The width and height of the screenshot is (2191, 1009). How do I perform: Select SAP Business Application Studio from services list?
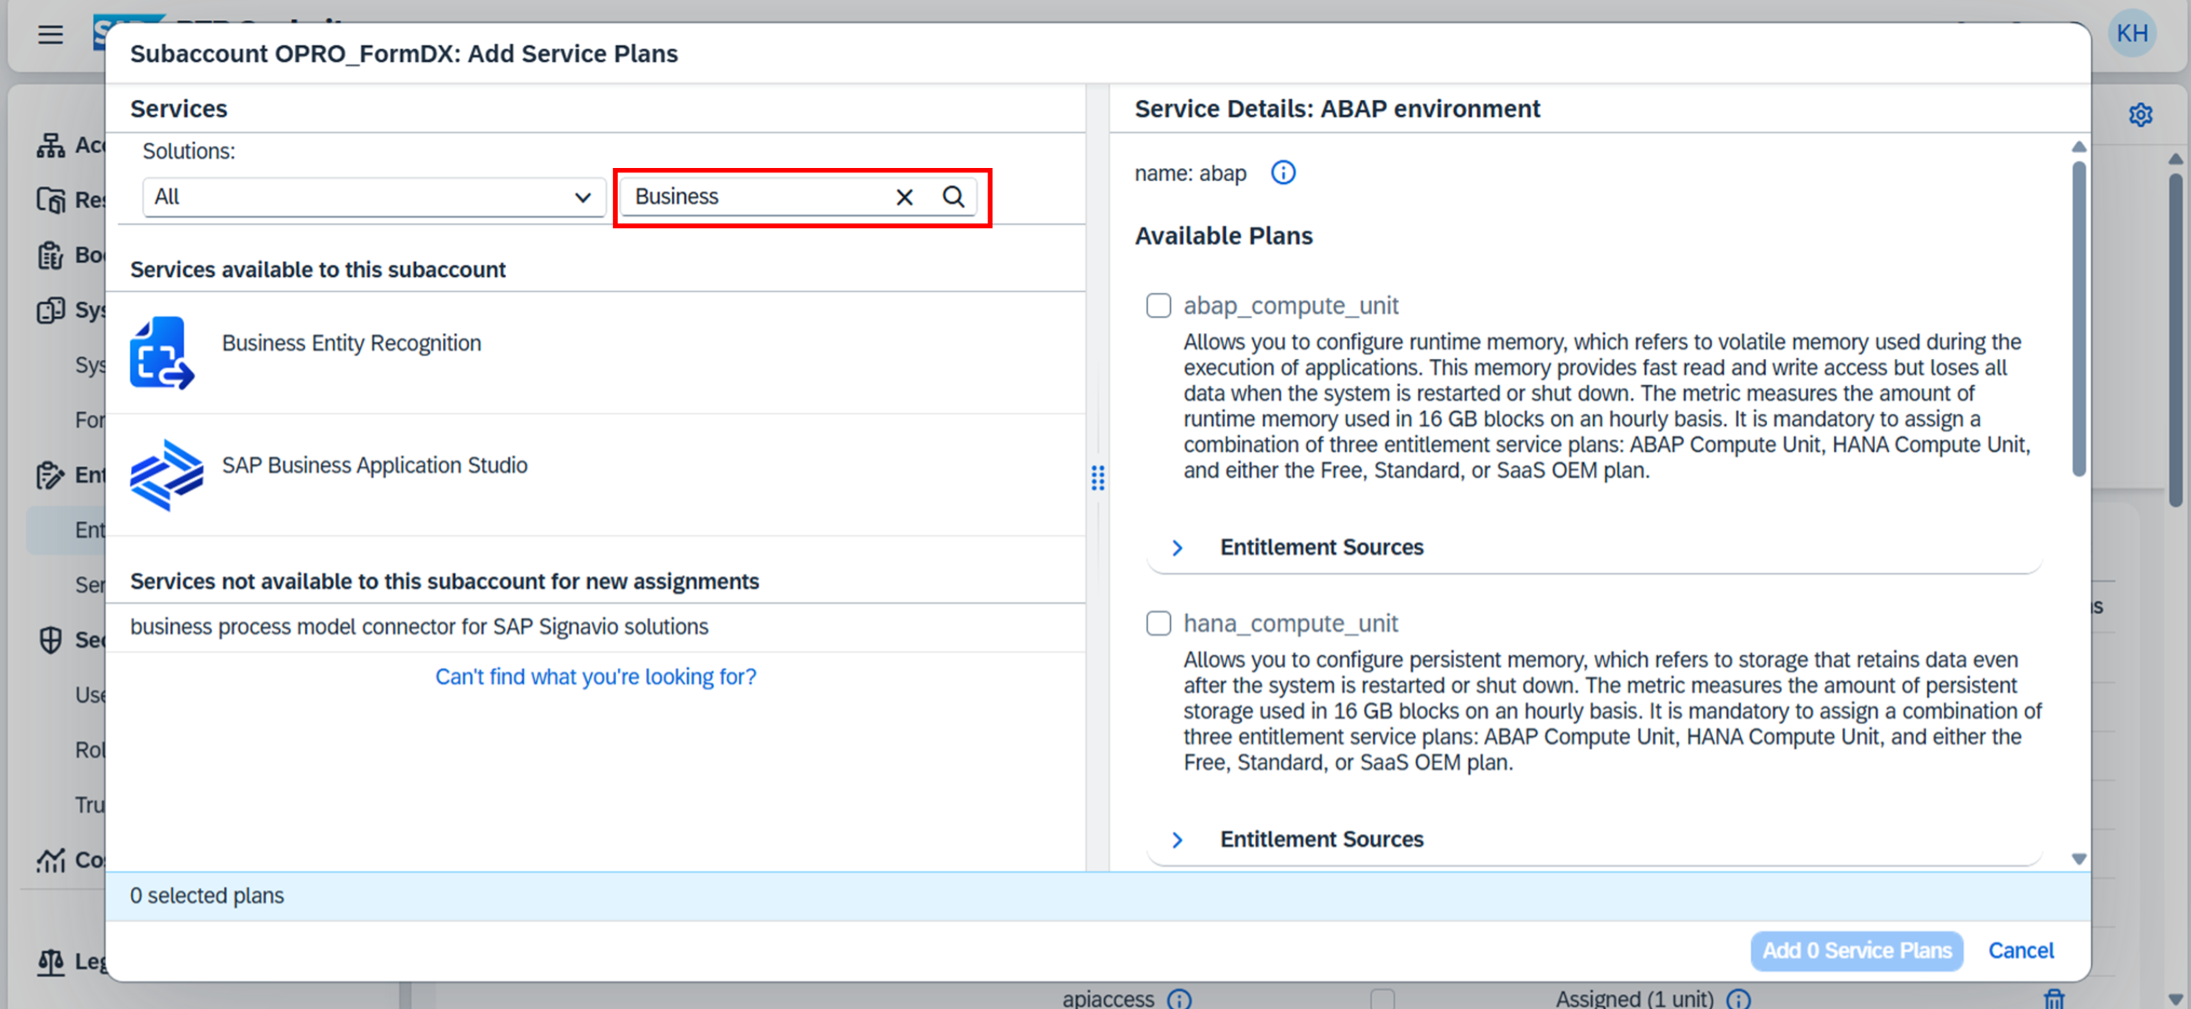374,465
